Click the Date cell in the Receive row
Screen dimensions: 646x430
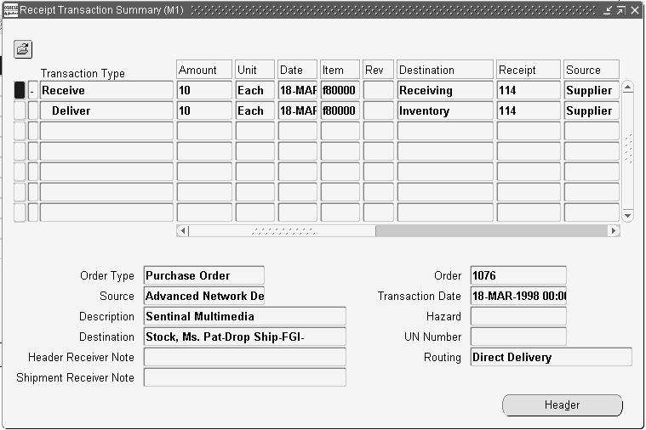297,91
